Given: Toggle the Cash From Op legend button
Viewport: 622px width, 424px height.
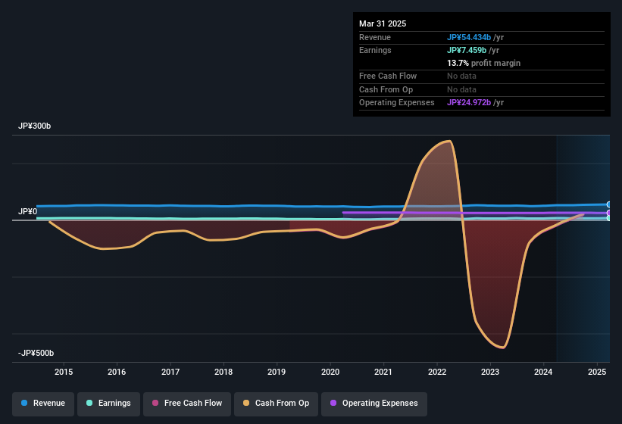Looking at the screenshot, I should (276, 404).
